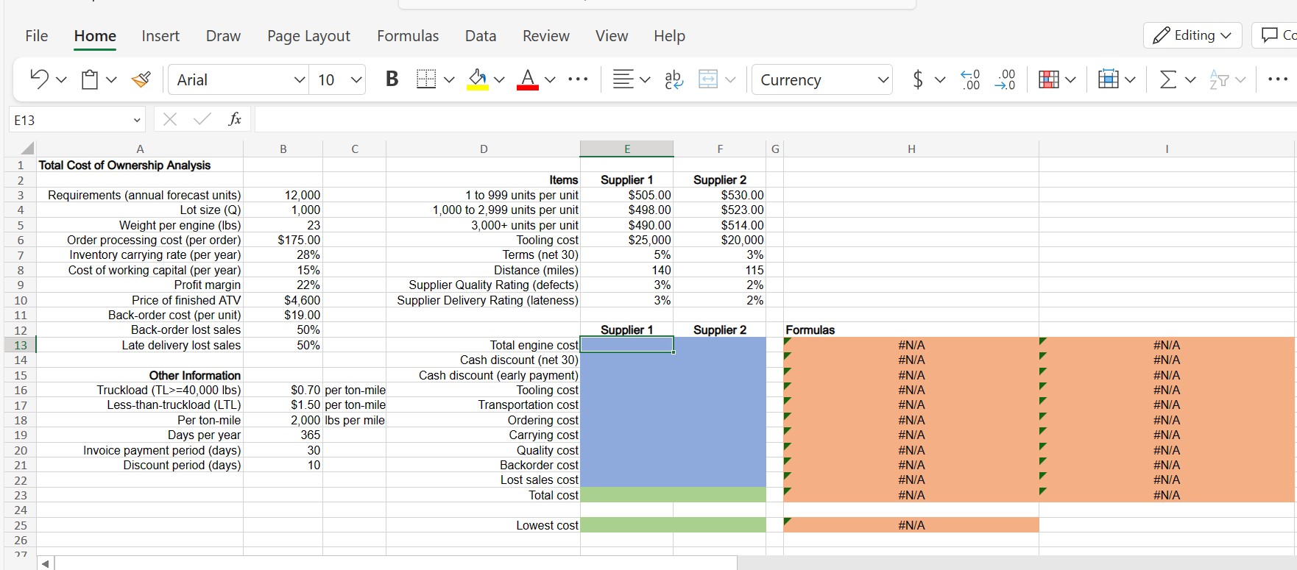Click the Paste clipboard icon

pyautogui.click(x=90, y=79)
